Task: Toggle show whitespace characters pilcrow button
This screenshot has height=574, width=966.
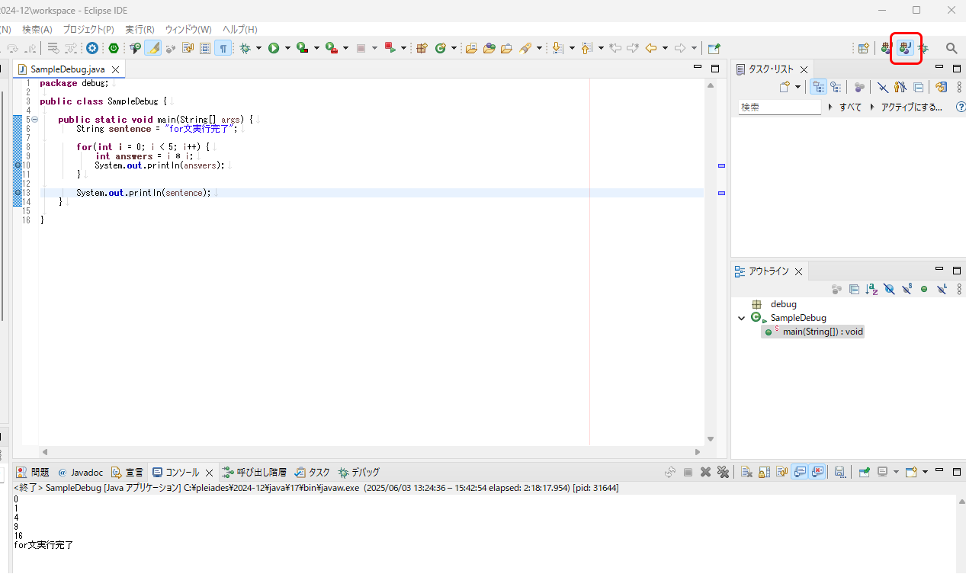Action: tap(223, 48)
